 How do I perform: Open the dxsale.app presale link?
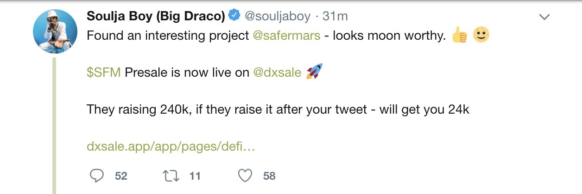[x=171, y=147]
